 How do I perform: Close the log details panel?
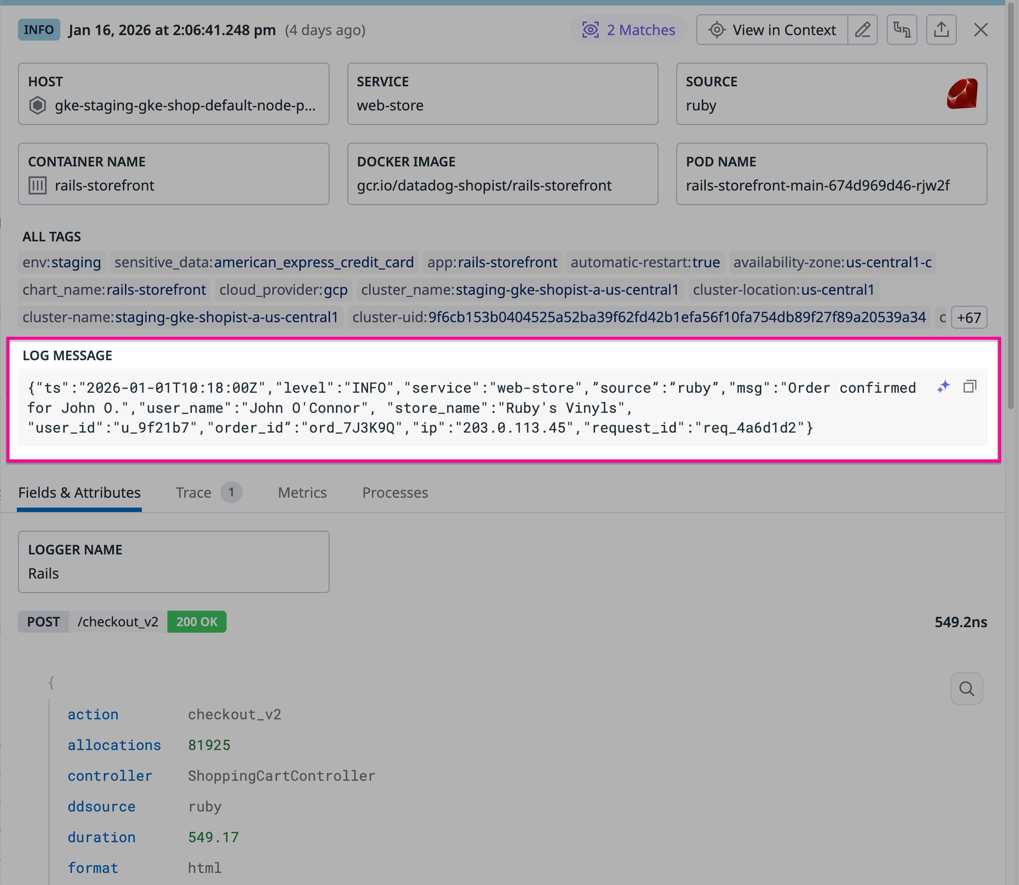pyautogui.click(x=981, y=30)
